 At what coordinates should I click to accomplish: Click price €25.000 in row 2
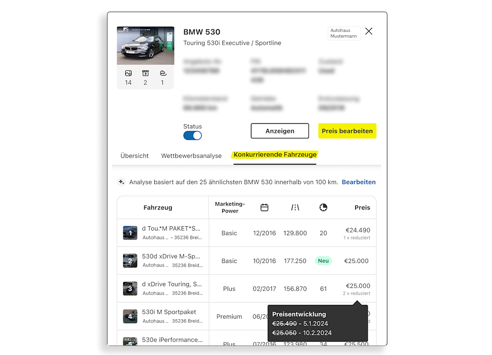[356, 261]
